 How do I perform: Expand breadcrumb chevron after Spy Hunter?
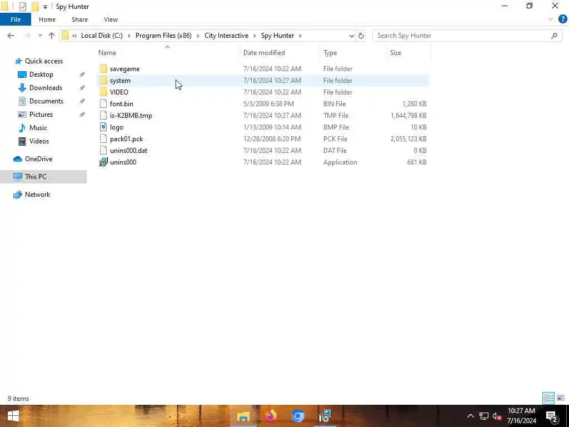click(x=300, y=36)
